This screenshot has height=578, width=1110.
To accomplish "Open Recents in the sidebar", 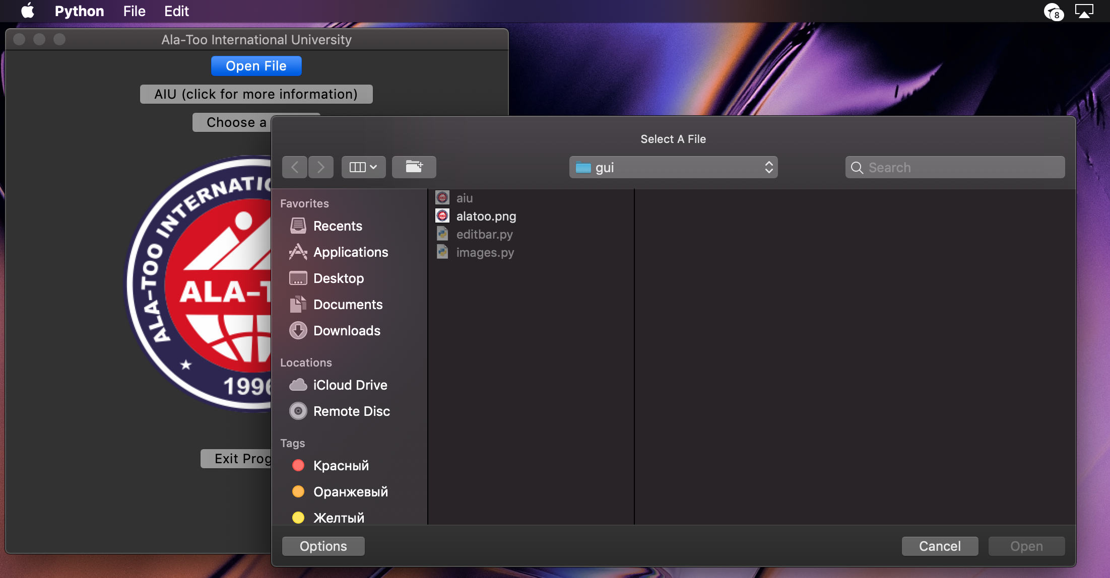I will tap(337, 226).
